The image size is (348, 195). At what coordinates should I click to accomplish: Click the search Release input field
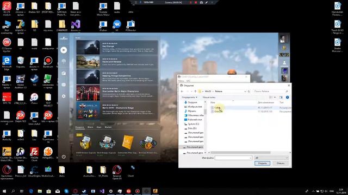point(271,92)
